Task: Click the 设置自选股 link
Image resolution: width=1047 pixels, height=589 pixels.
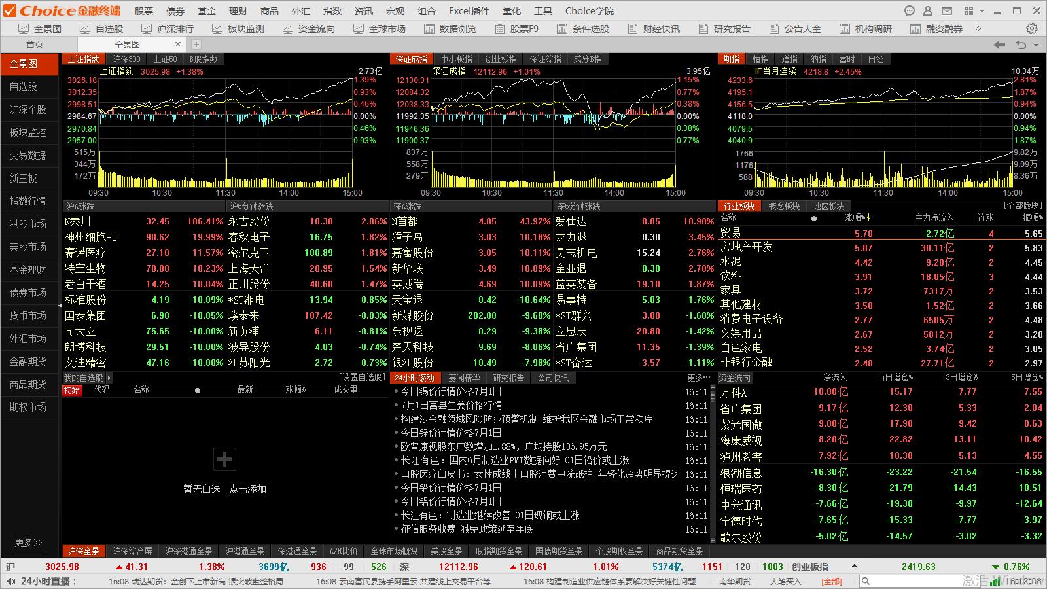Action: (x=362, y=378)
